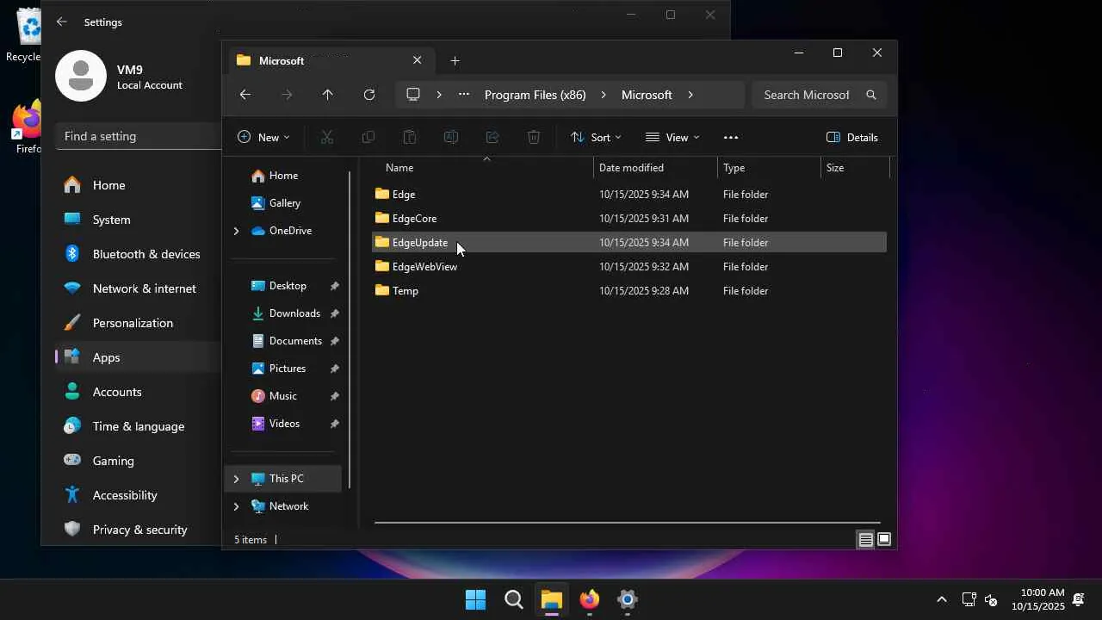The height and width of the screenshot is (620, 1102).
Task: Click the PC location icon in address bar
Action: click(x=413, y=95)
